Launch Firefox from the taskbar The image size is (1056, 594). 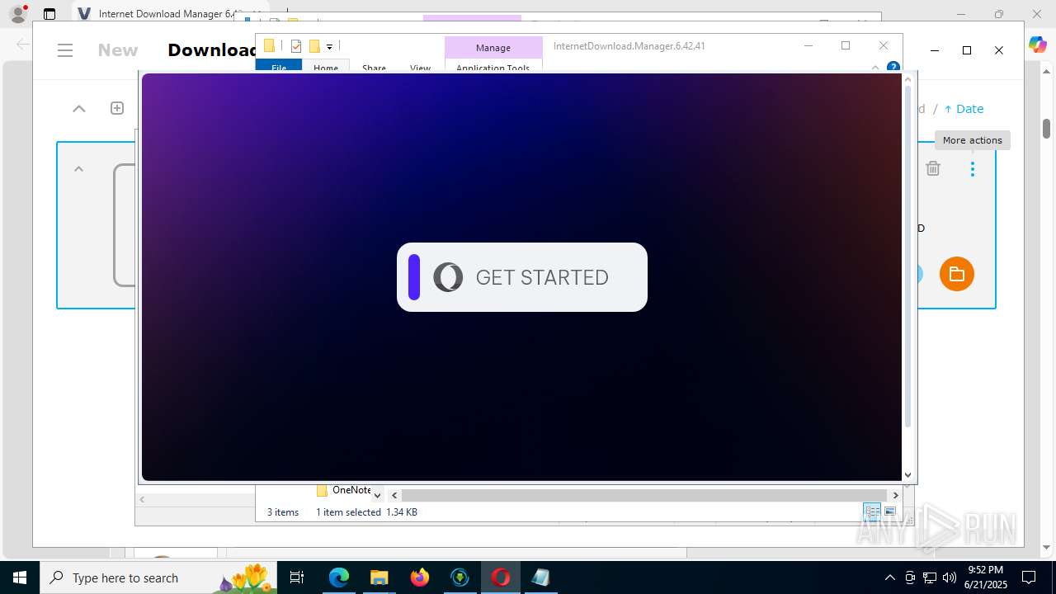(x=420, y=577)
